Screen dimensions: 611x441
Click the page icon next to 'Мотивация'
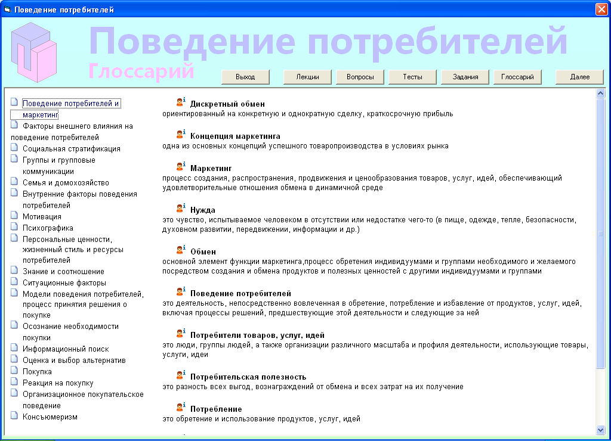(14, 215)
